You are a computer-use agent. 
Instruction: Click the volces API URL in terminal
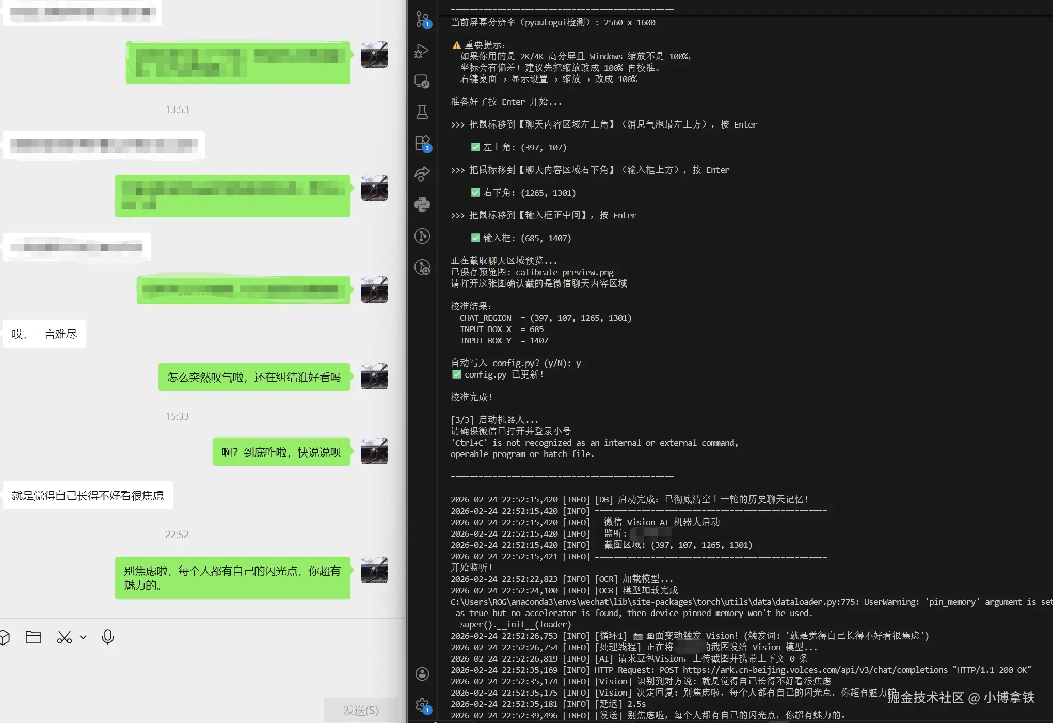point(815,670)
